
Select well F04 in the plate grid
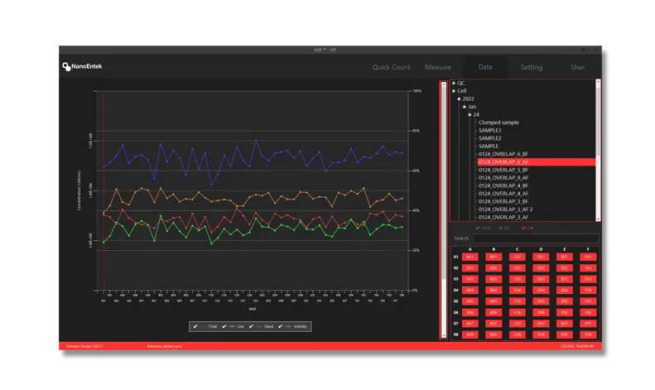588,290
